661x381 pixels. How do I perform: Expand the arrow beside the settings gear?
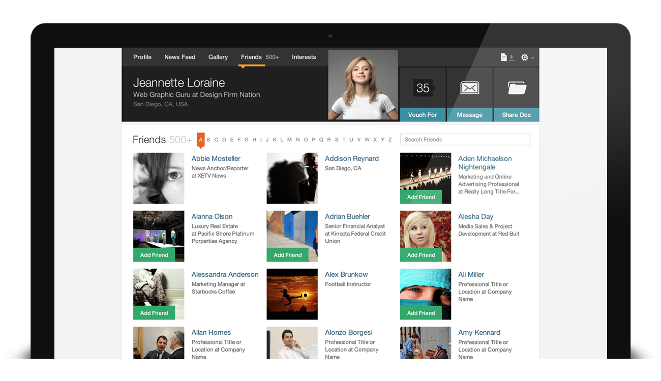(532, 58)
